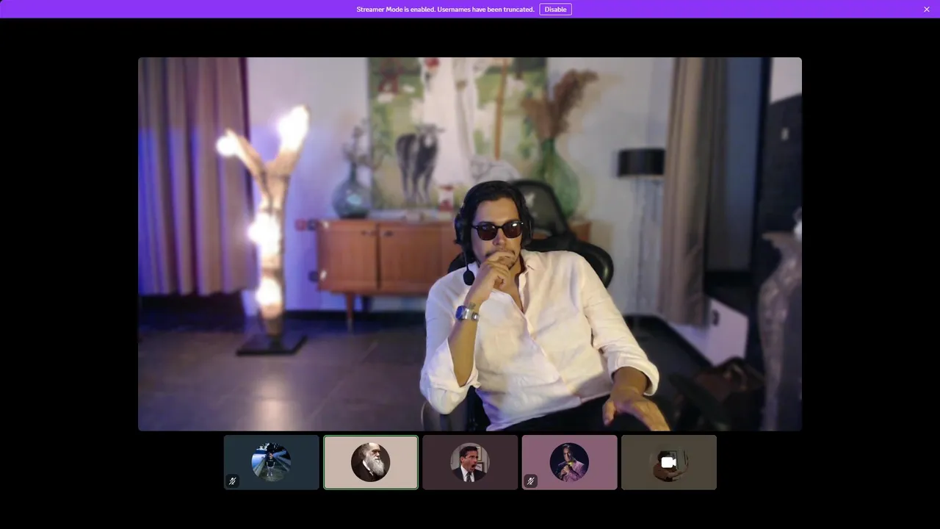Click the muted microphone icon on dark blue tile
The image size is (940, 529).
233,481
